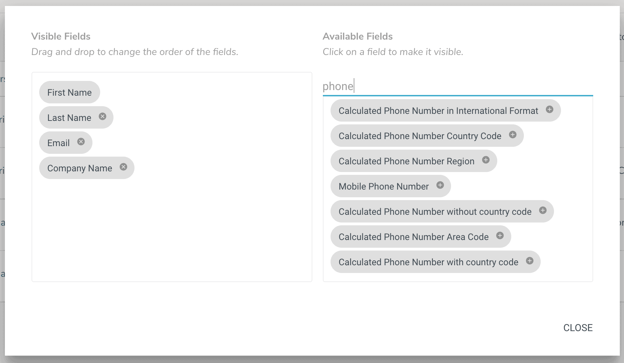
Task: Click the phone search input field
Action: [x=458, y=86]
